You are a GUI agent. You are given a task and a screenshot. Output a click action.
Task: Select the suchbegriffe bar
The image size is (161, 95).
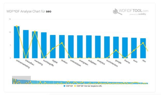(x=44, y=45)
